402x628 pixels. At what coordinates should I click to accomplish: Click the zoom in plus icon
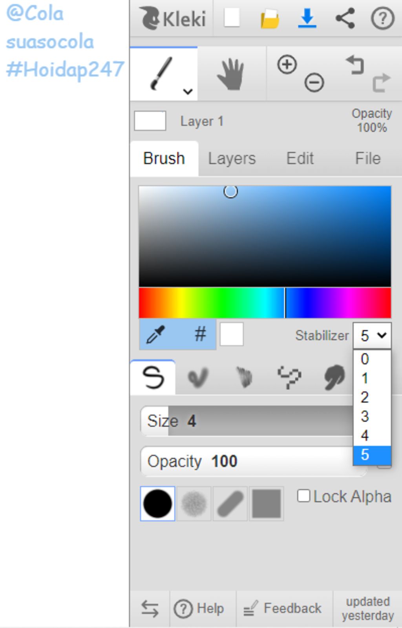coord(287,65)
